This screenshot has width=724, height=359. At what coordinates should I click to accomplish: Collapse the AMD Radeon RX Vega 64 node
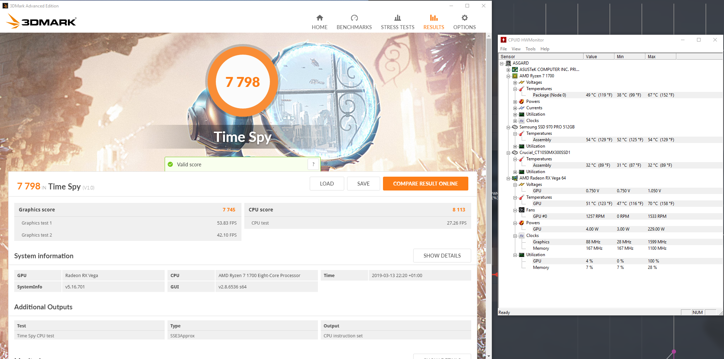[509, 178]
